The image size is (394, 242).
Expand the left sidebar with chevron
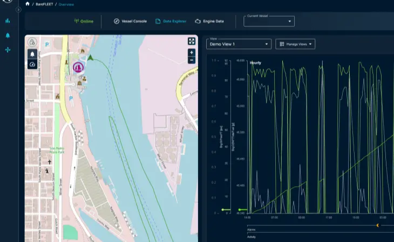pyautogui.click(x=18, y=10)
